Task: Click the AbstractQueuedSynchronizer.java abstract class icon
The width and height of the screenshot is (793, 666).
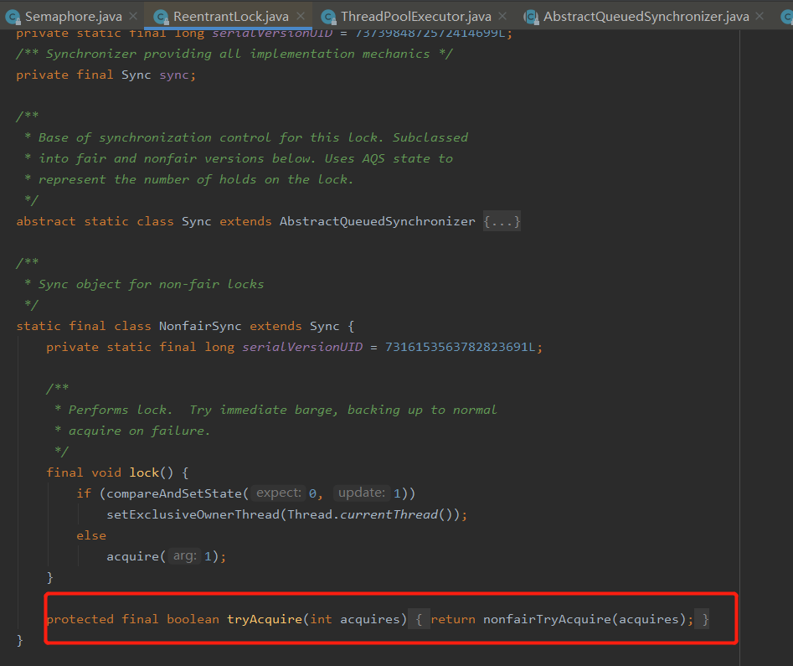Action: (531, 18)
